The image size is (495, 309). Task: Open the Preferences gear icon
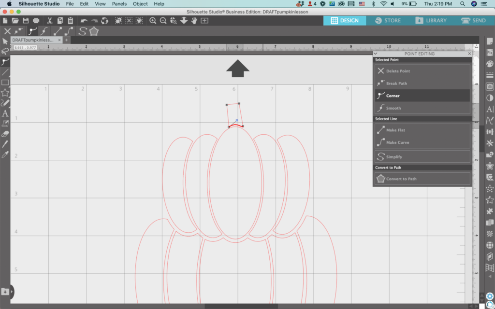tap(490, 296)
